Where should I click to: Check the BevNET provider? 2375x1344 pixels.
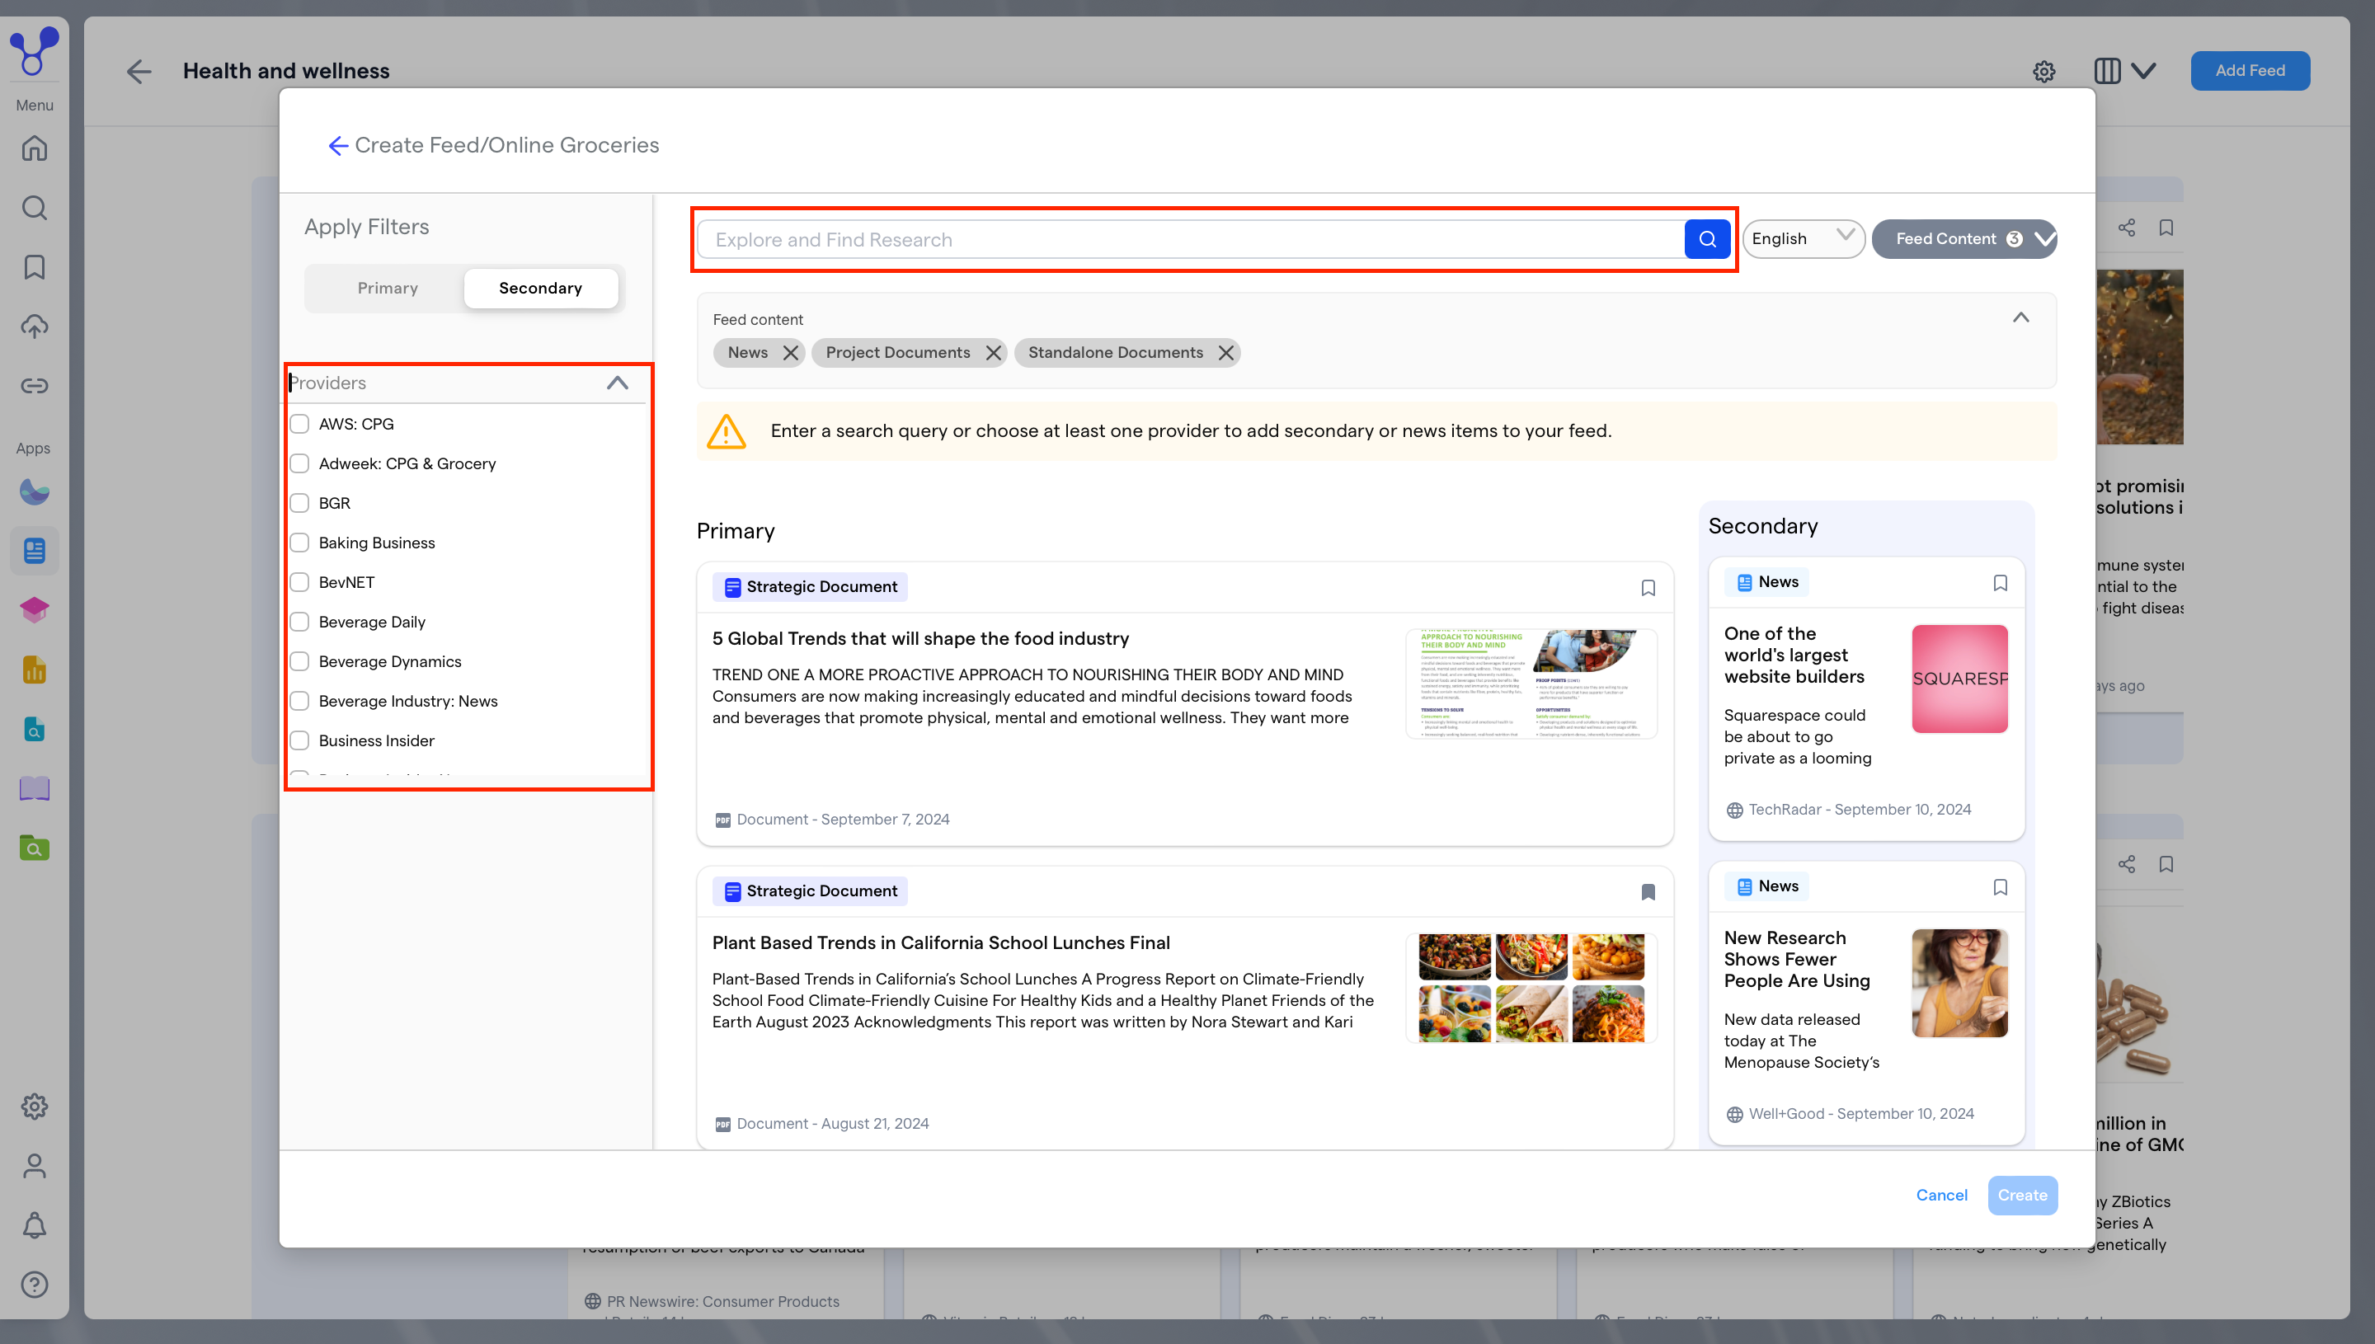tap(299, 582)
